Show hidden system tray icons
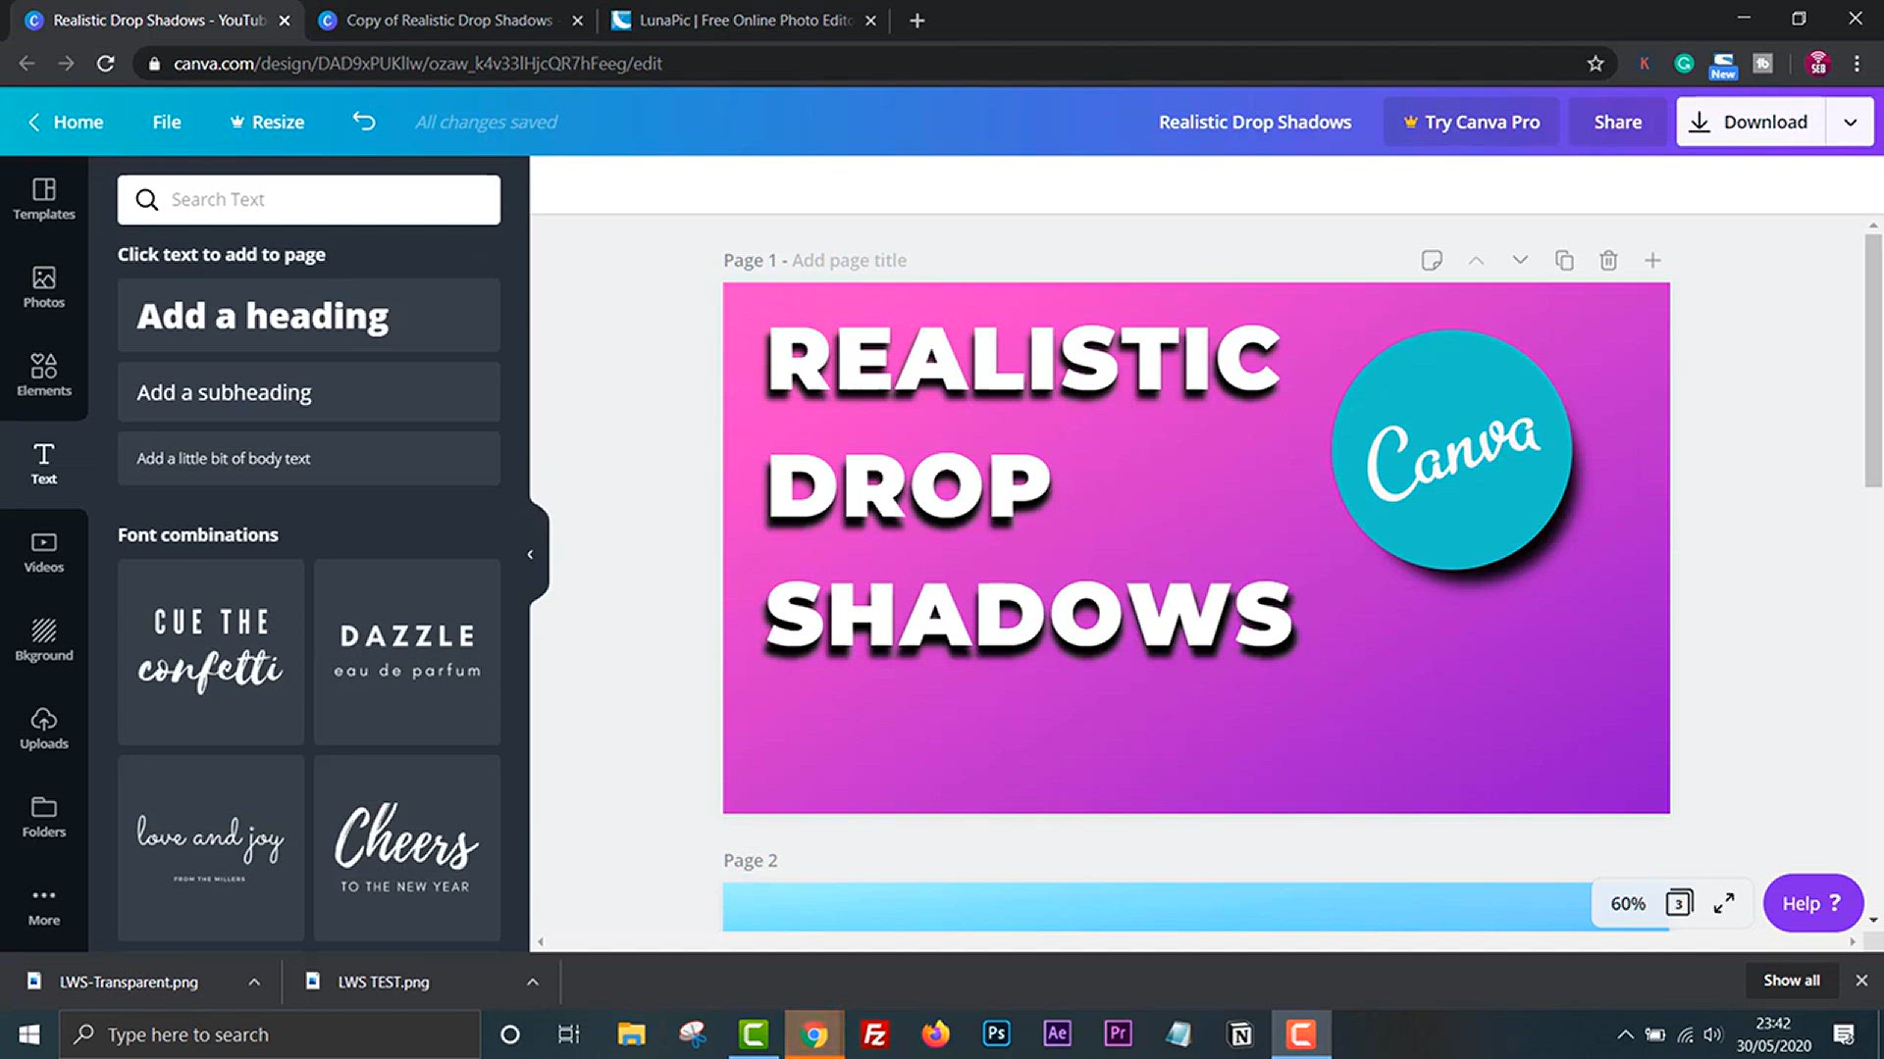1884x1059 pixels. [1625, 1034]
